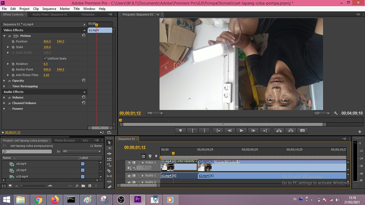365x205 pixels.
Task: Open the 1/2 playback resolution dropdown
Action: click(322, 113)
